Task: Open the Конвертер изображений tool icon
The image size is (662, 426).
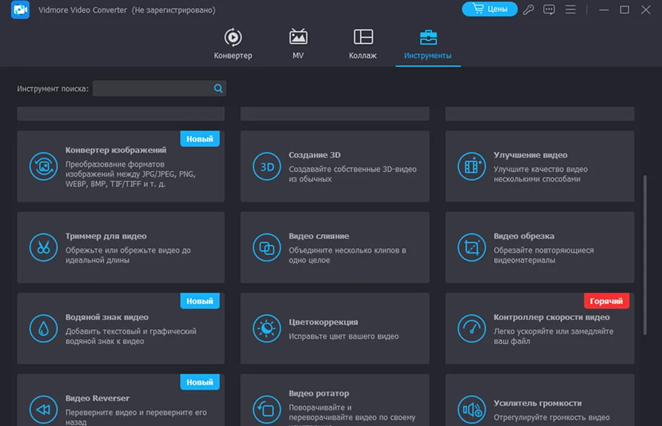Action: click(x=43, y=167)
